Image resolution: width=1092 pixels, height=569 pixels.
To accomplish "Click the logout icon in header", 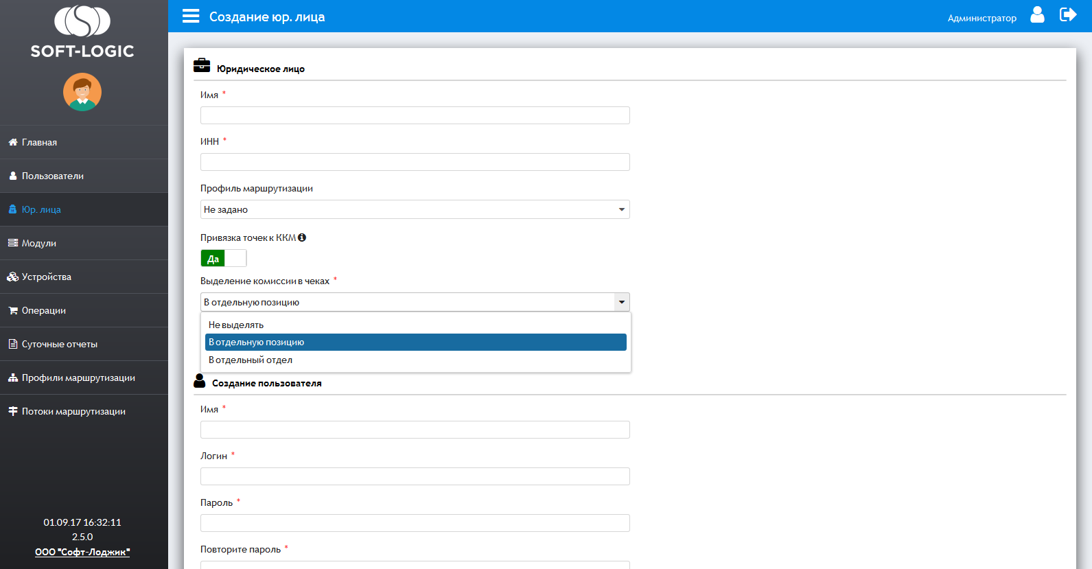I will 1068,14.
